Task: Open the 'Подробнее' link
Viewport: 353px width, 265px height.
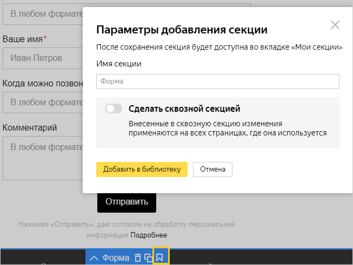Action: (x=149, y=235)
